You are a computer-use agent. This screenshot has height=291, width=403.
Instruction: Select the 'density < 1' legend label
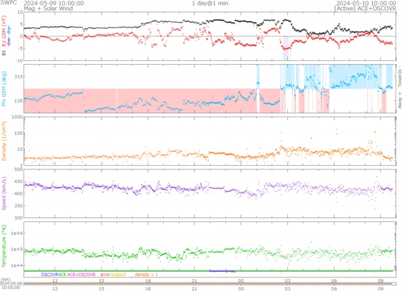146,275
